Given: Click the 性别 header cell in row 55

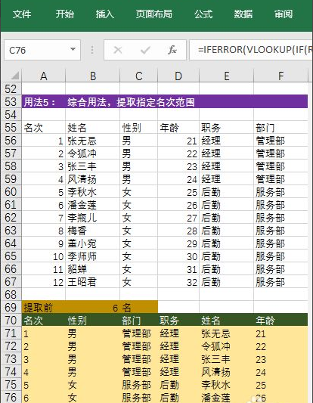Looking at the screenshot, I should [x=138, y=128].
